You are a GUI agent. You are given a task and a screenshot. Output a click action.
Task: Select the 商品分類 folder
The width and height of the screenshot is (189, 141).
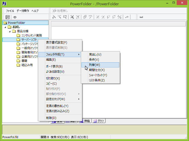[x=22, y=31]
